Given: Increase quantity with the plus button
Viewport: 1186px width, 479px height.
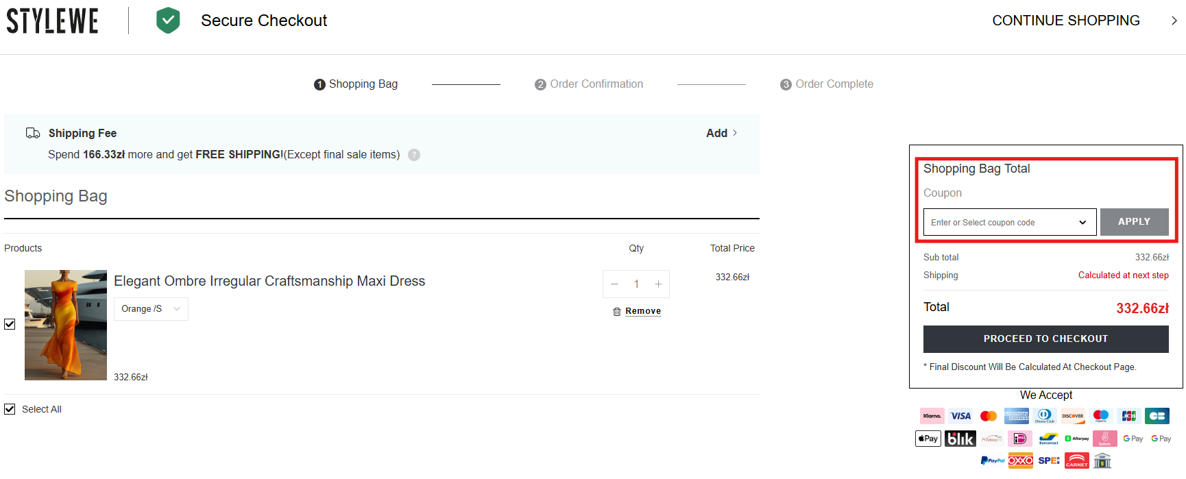Looking at the screenshot, I should tap(658, 284).
